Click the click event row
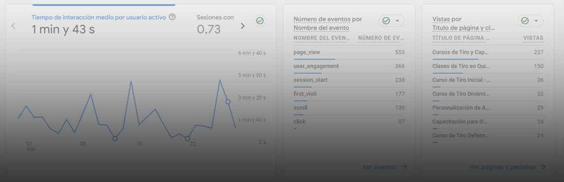The width and height of the screenshot is (564, 182). [x=349, y=122]
